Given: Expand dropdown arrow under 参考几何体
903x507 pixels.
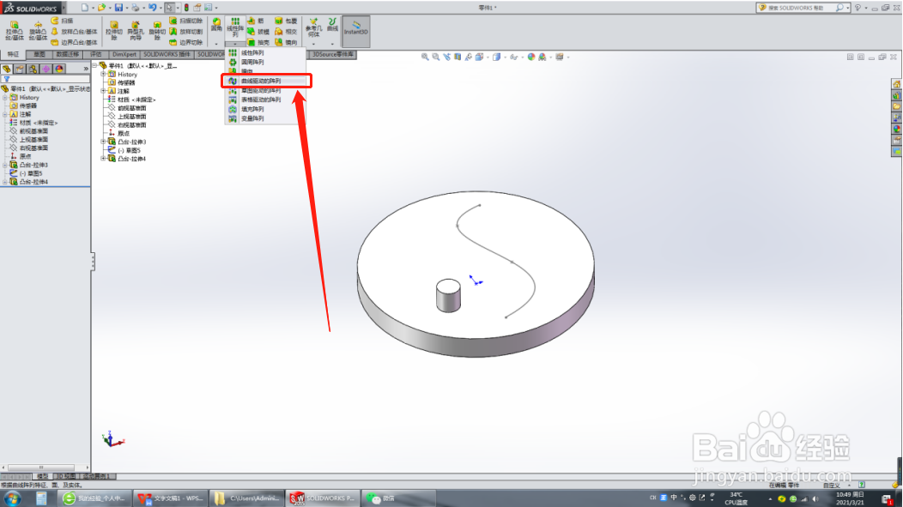Looking at the screenshot, I should tap(313, 44).
